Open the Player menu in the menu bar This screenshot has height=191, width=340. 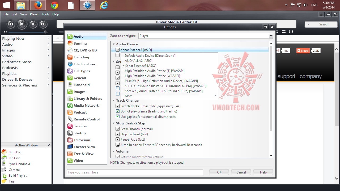pyautogui.click(x=34, y=14)
